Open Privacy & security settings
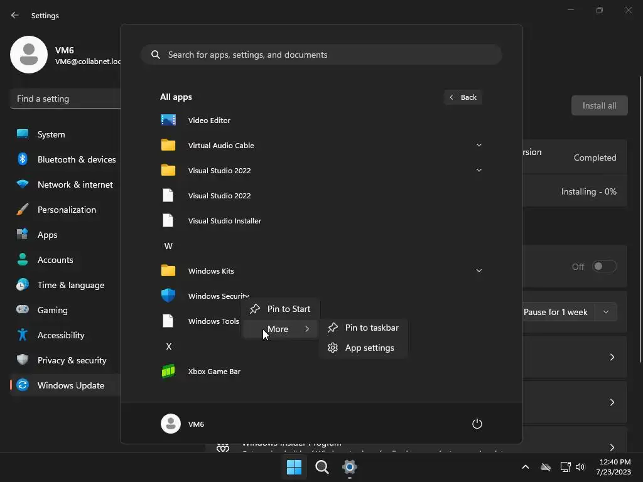 (x=65, y=360)
